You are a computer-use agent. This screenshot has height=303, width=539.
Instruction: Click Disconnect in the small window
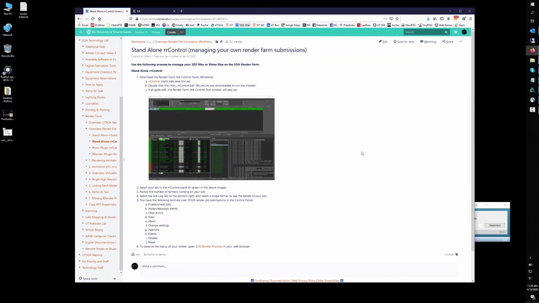(495, 225)
